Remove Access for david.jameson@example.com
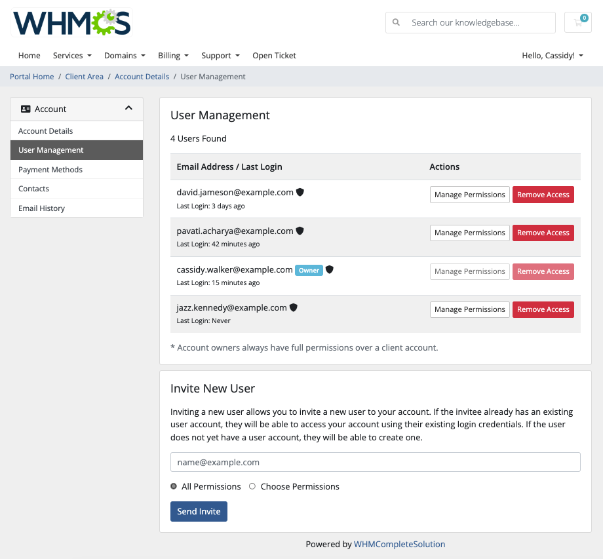 pyautogui.click(x=543, y=195)
